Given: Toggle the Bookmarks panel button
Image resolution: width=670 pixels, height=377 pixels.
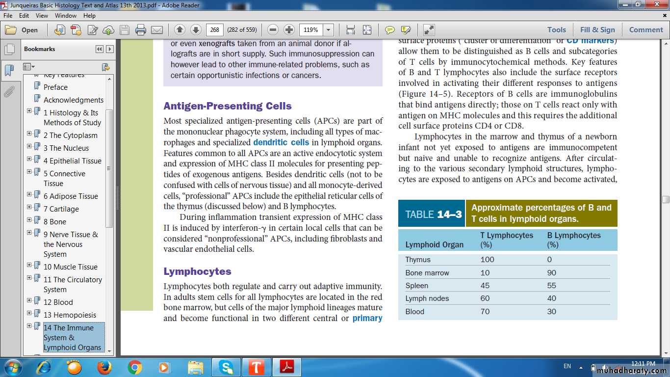Looking at the screenshot, I should 9,71.
